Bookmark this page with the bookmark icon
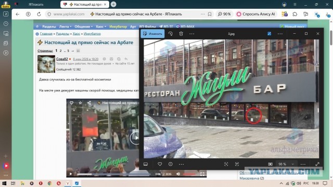The width and height of the screenshot is (333, 187). (210, 14)
